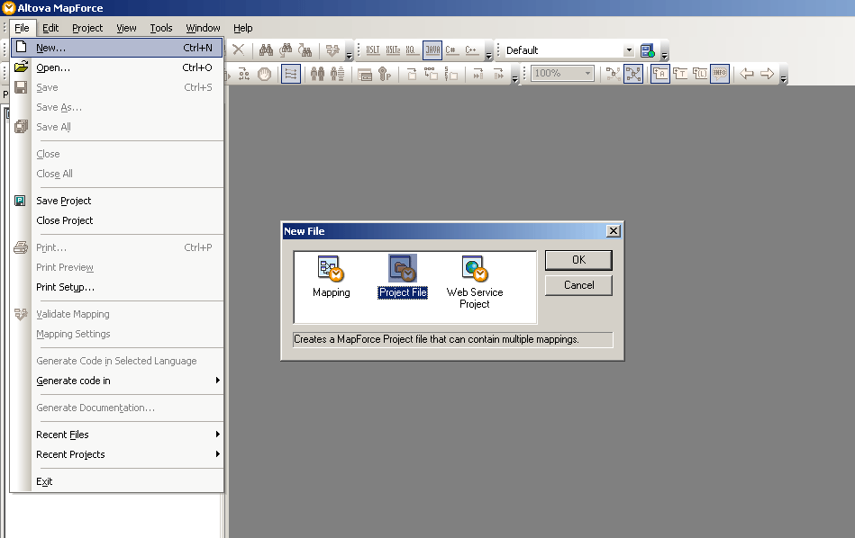Click the Validate Mapping toolbar icon

point(332,50)
